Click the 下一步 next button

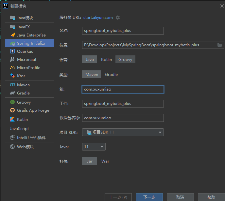click(x=149, y=197)
